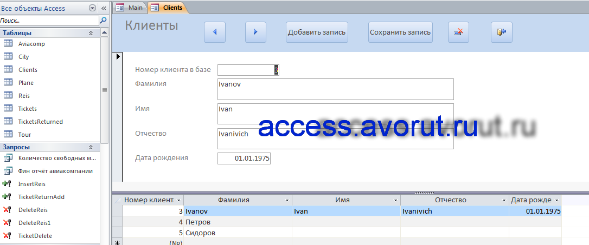Switch to the Main tab

coord(130,8)
